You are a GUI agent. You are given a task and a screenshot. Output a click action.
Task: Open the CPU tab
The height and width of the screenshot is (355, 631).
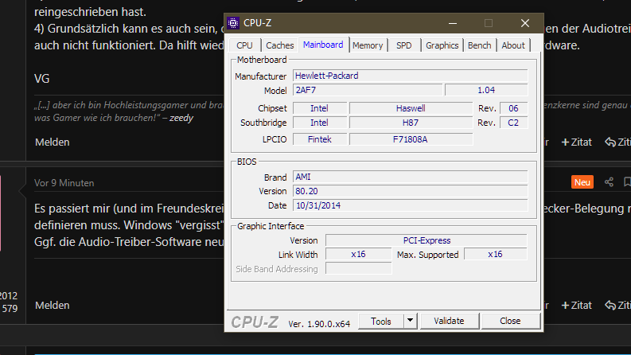coord(244,45)
